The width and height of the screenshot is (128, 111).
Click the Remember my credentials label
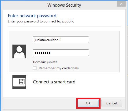(59, 68)
